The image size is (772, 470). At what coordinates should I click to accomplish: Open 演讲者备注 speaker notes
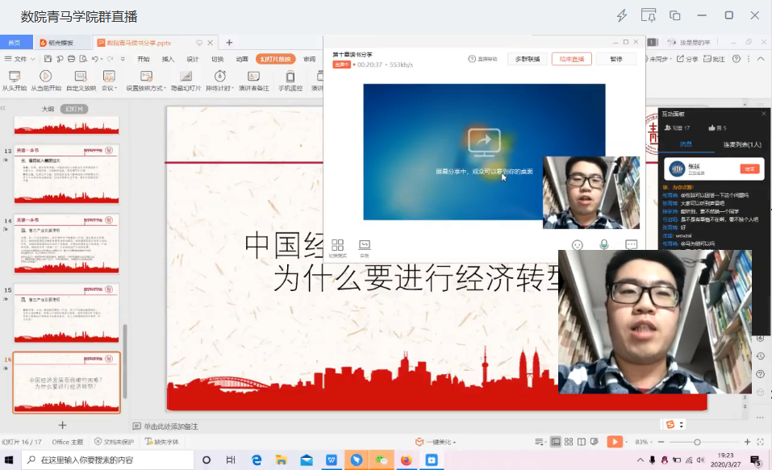pyautogui.click(x=253, y=76)
